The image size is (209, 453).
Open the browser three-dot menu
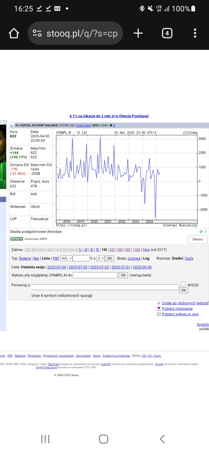(x=195, y=33)
